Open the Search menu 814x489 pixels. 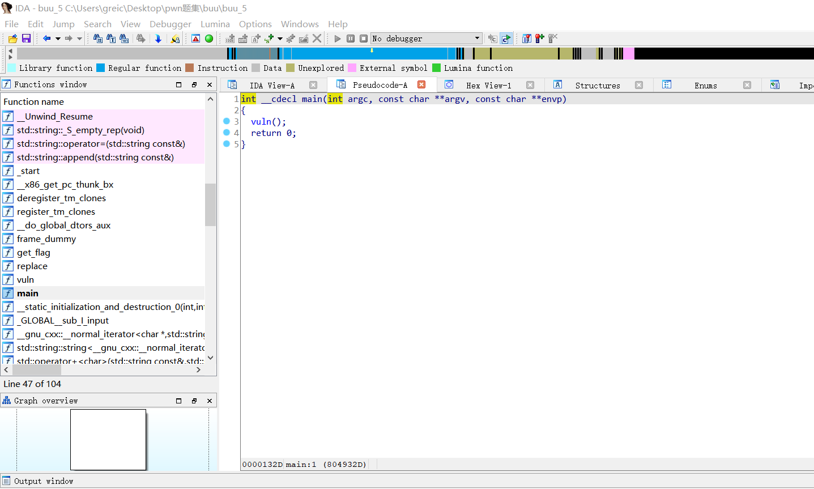click(x=97, y=24)
